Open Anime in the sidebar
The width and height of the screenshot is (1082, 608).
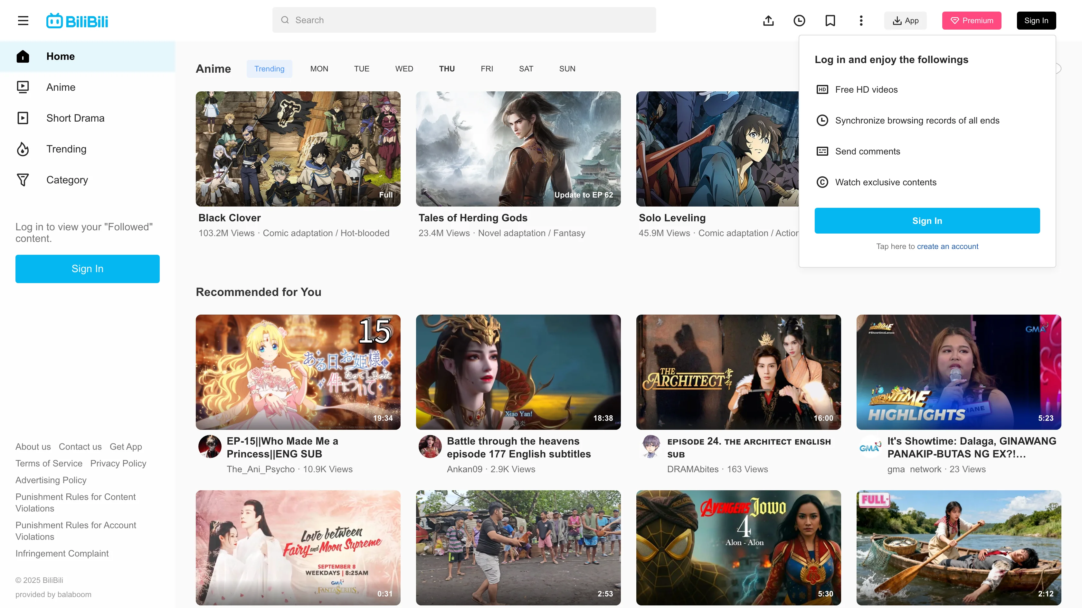(x=61, y=87)
